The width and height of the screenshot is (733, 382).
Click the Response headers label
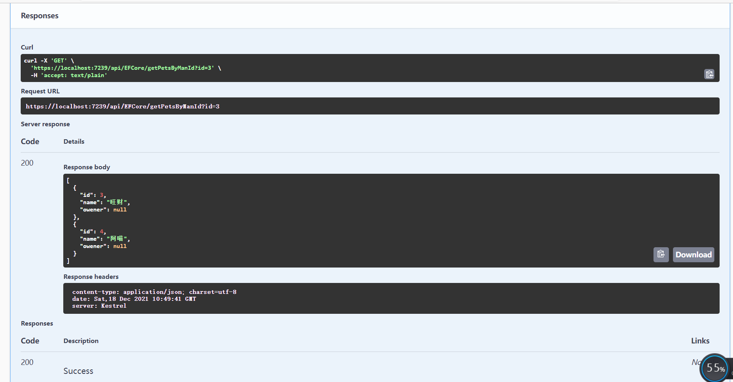click(91, 276)
